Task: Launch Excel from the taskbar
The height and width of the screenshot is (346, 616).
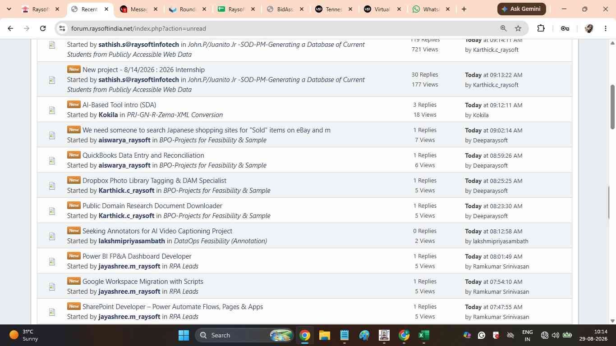Action: tap(423, 335)
